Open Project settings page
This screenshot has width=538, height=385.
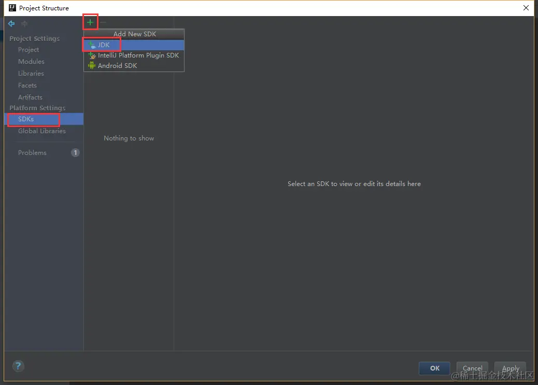click(x=29, y=50)
